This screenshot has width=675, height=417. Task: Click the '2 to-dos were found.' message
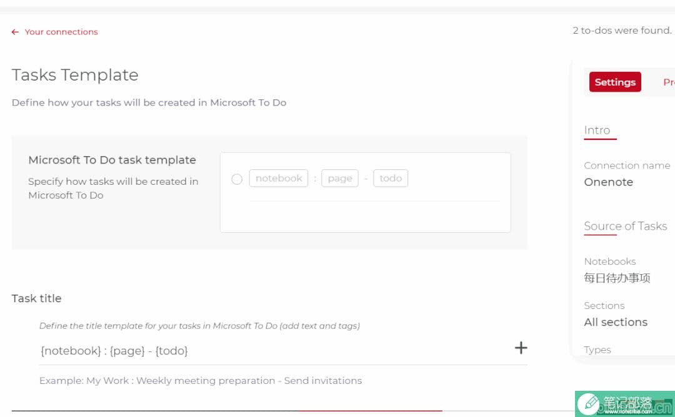[622, 31]
